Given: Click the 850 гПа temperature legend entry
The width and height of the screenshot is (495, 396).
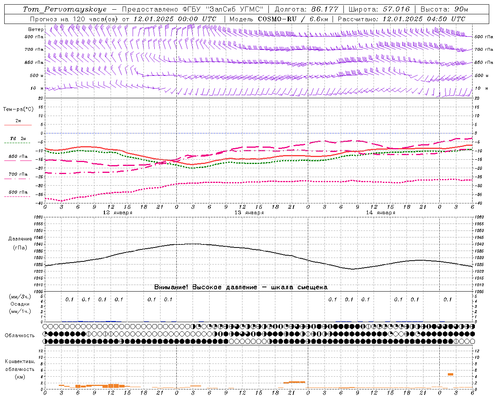Looking at the screenshot, I should 18,157.
